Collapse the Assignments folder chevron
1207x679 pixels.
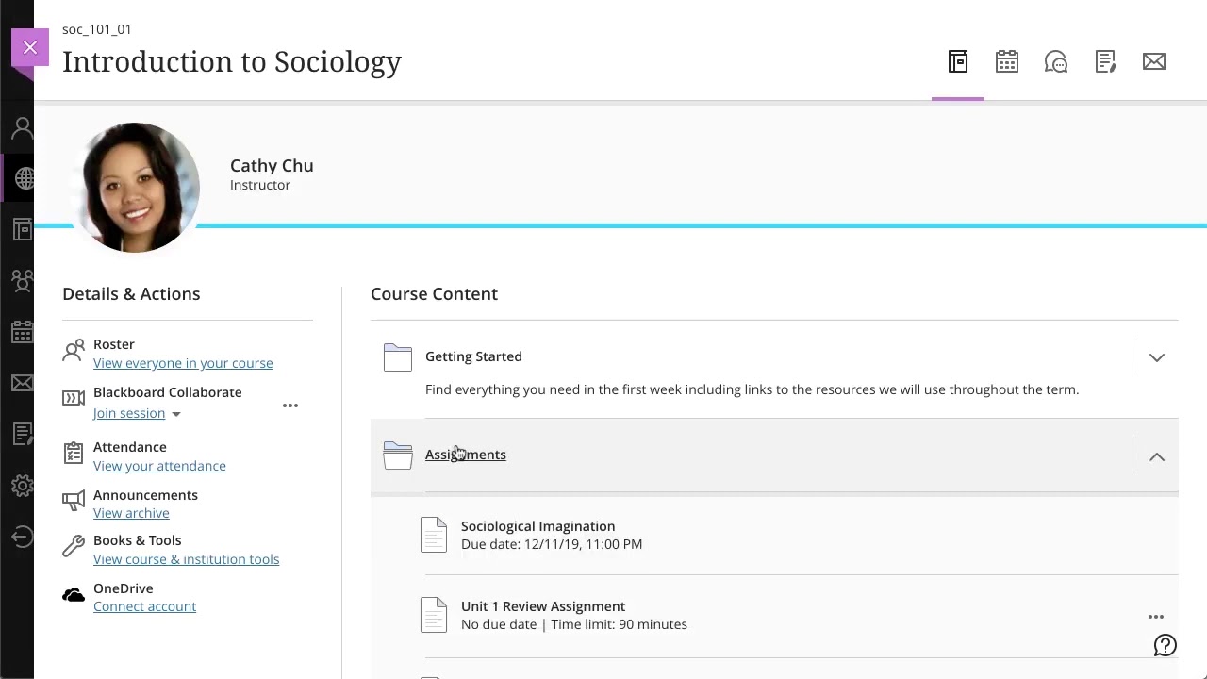pyautogui.click(x=1157, y=456)
